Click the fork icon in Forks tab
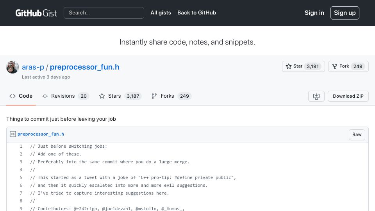Viewport: 375px width, 211px height. [154, 96]
